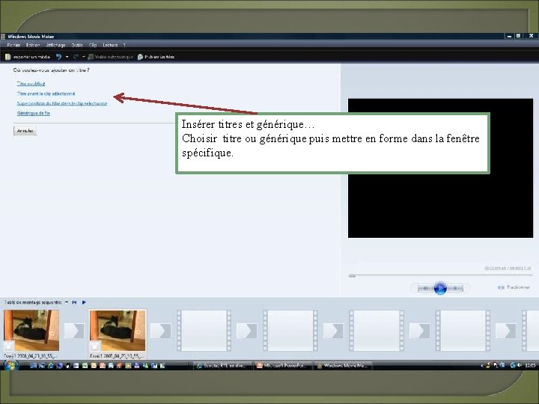Open the Clip menu
The height and width of the screenshot is (404, 539).
(93, 45)
